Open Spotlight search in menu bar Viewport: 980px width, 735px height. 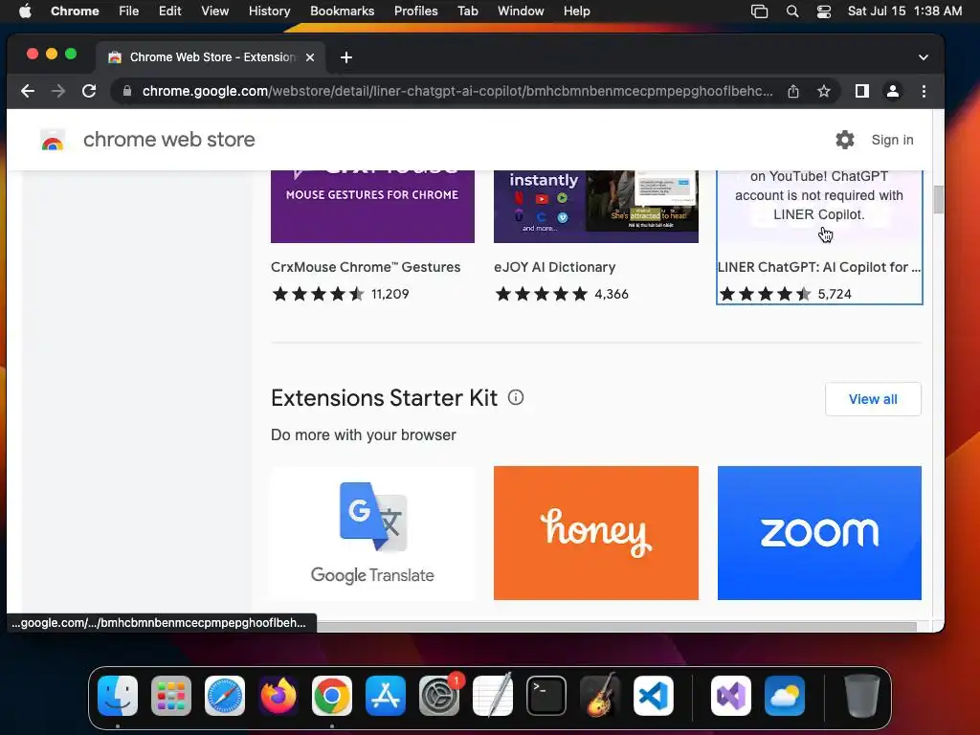coord(791,11)
